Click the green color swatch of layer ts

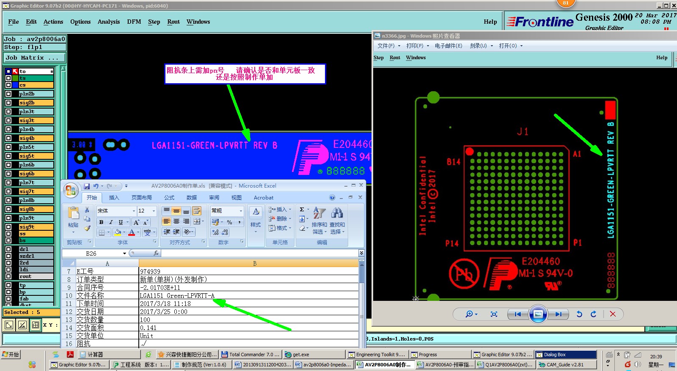coord(15,78)
